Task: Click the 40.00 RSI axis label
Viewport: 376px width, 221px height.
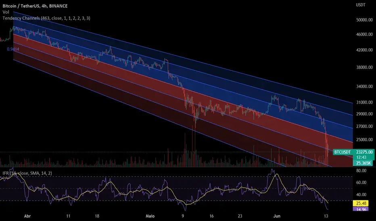Action: [x=361, y=194]
